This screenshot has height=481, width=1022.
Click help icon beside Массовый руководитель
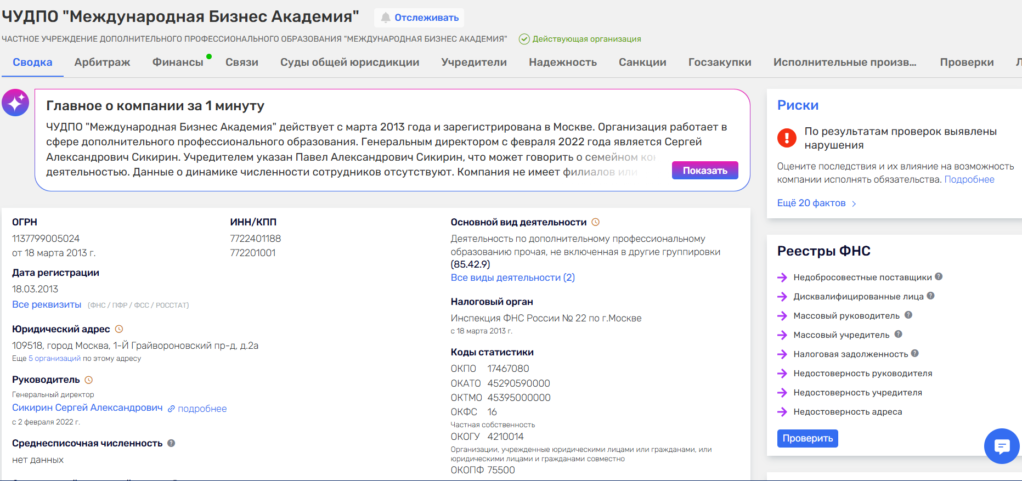tap(908, 315)
